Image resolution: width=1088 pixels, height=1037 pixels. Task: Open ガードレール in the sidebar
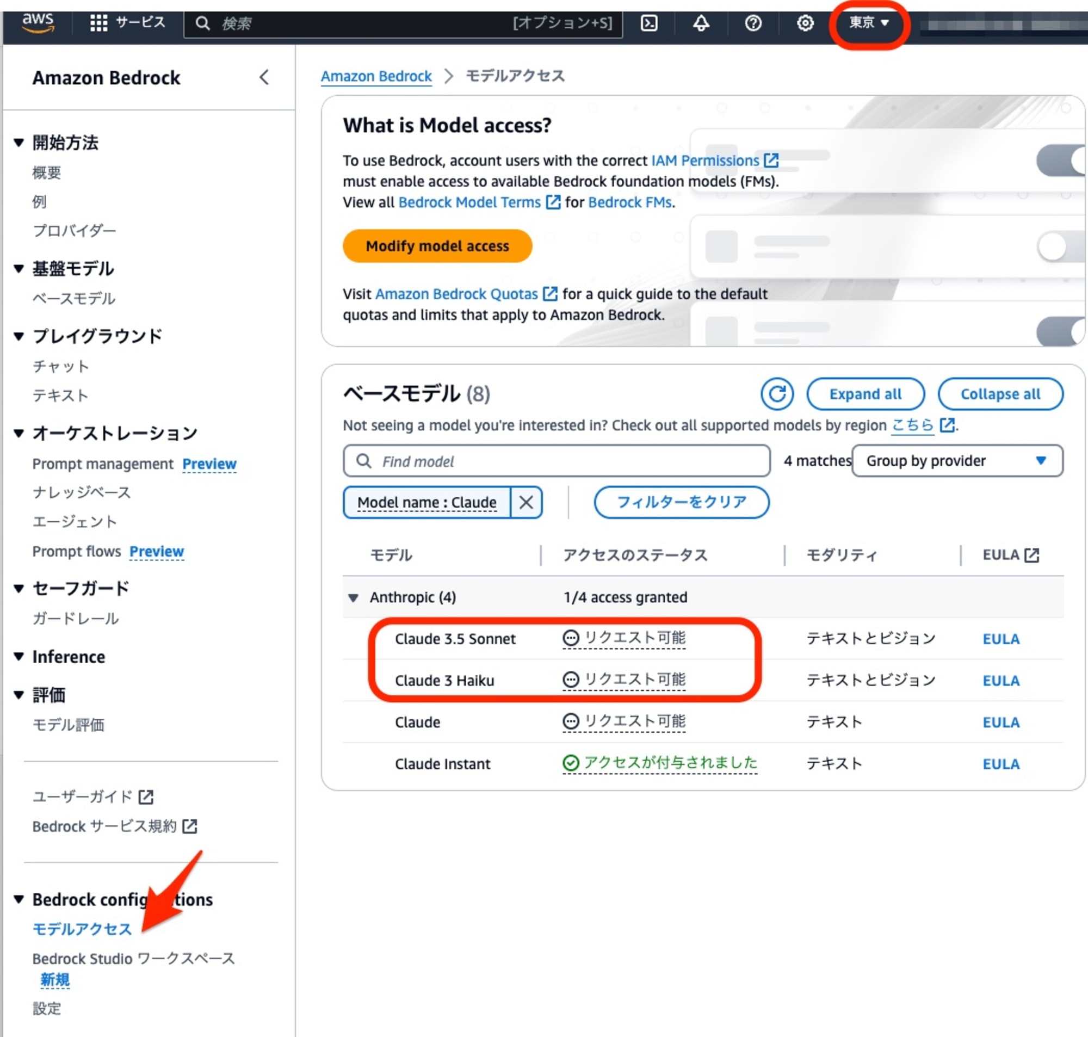75,618
